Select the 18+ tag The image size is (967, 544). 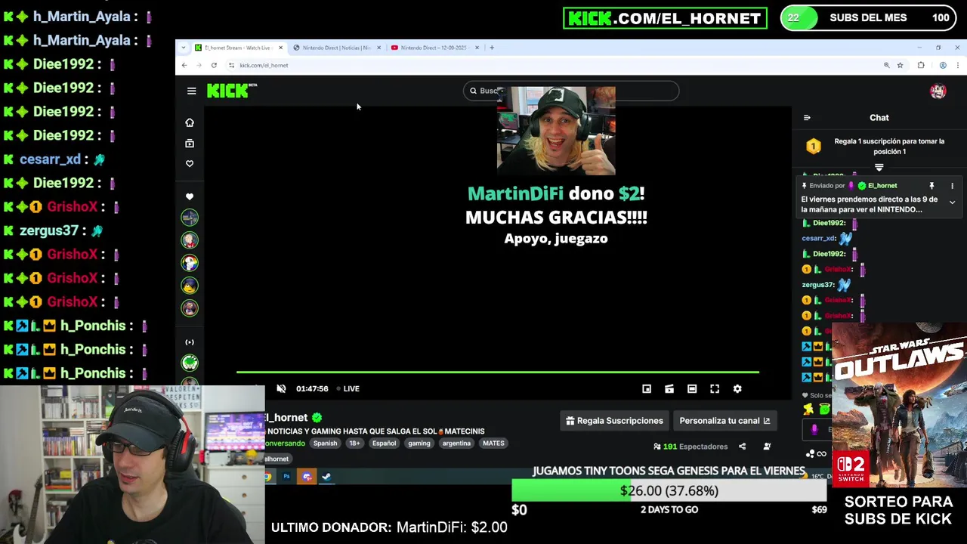[354, 444]
